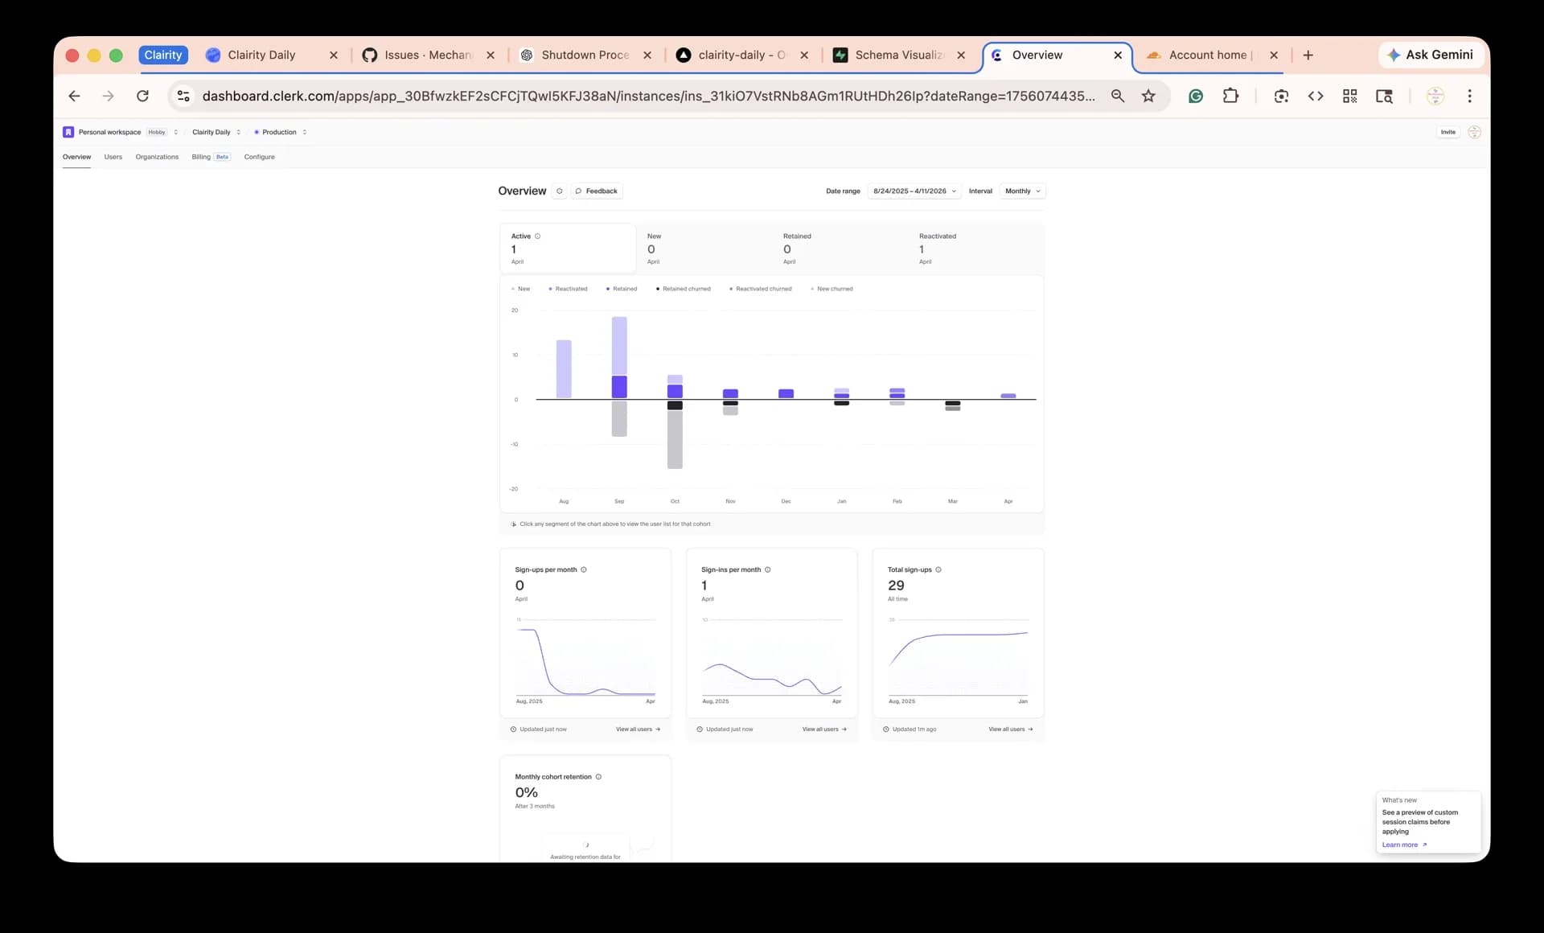Switch to the Billing Beta nav tab
The image size is (1544, 933).
click(211, 157)
